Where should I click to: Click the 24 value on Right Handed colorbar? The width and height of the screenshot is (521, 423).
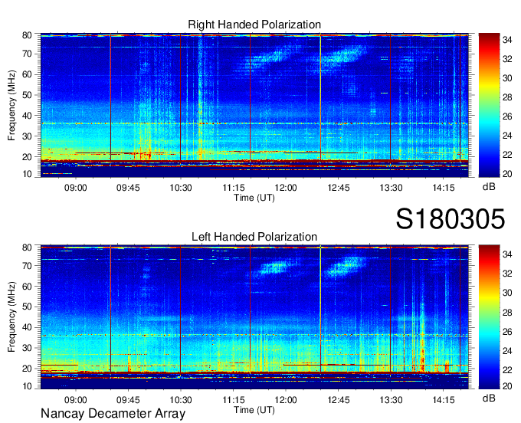point(507,136)
